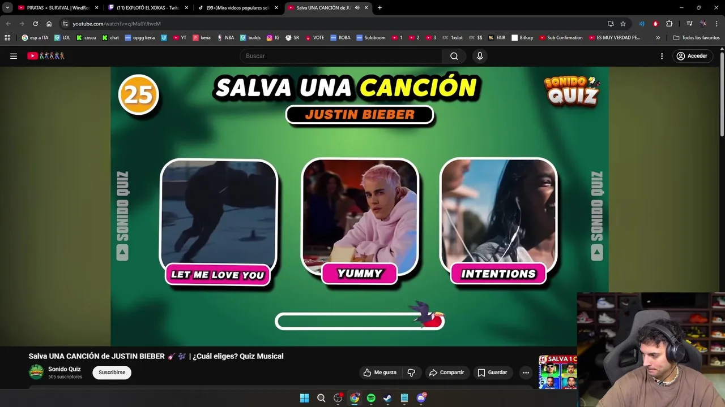Image resolution: width=725 pixels, height=407 pixels.
Task: Click the YouTube search magnifier button
Action: coord(454,56)
